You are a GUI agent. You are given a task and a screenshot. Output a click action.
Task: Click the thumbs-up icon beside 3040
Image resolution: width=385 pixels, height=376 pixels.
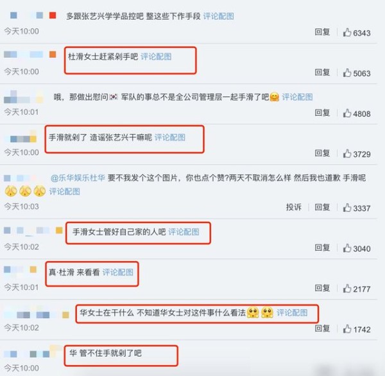(x=347, y=248)
